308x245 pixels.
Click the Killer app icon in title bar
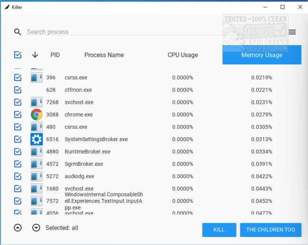(6, 7)
